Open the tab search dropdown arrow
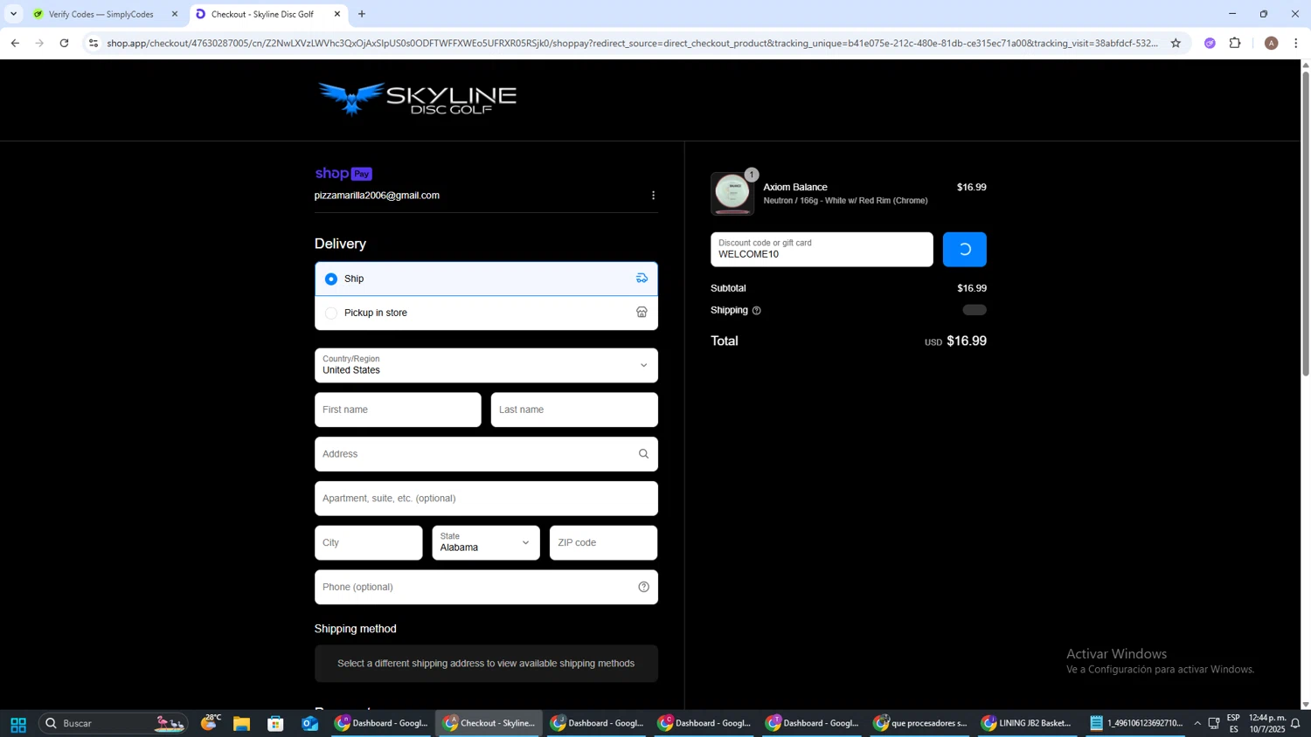Viewport: 1311px width, 737px height. coord(13,14)
